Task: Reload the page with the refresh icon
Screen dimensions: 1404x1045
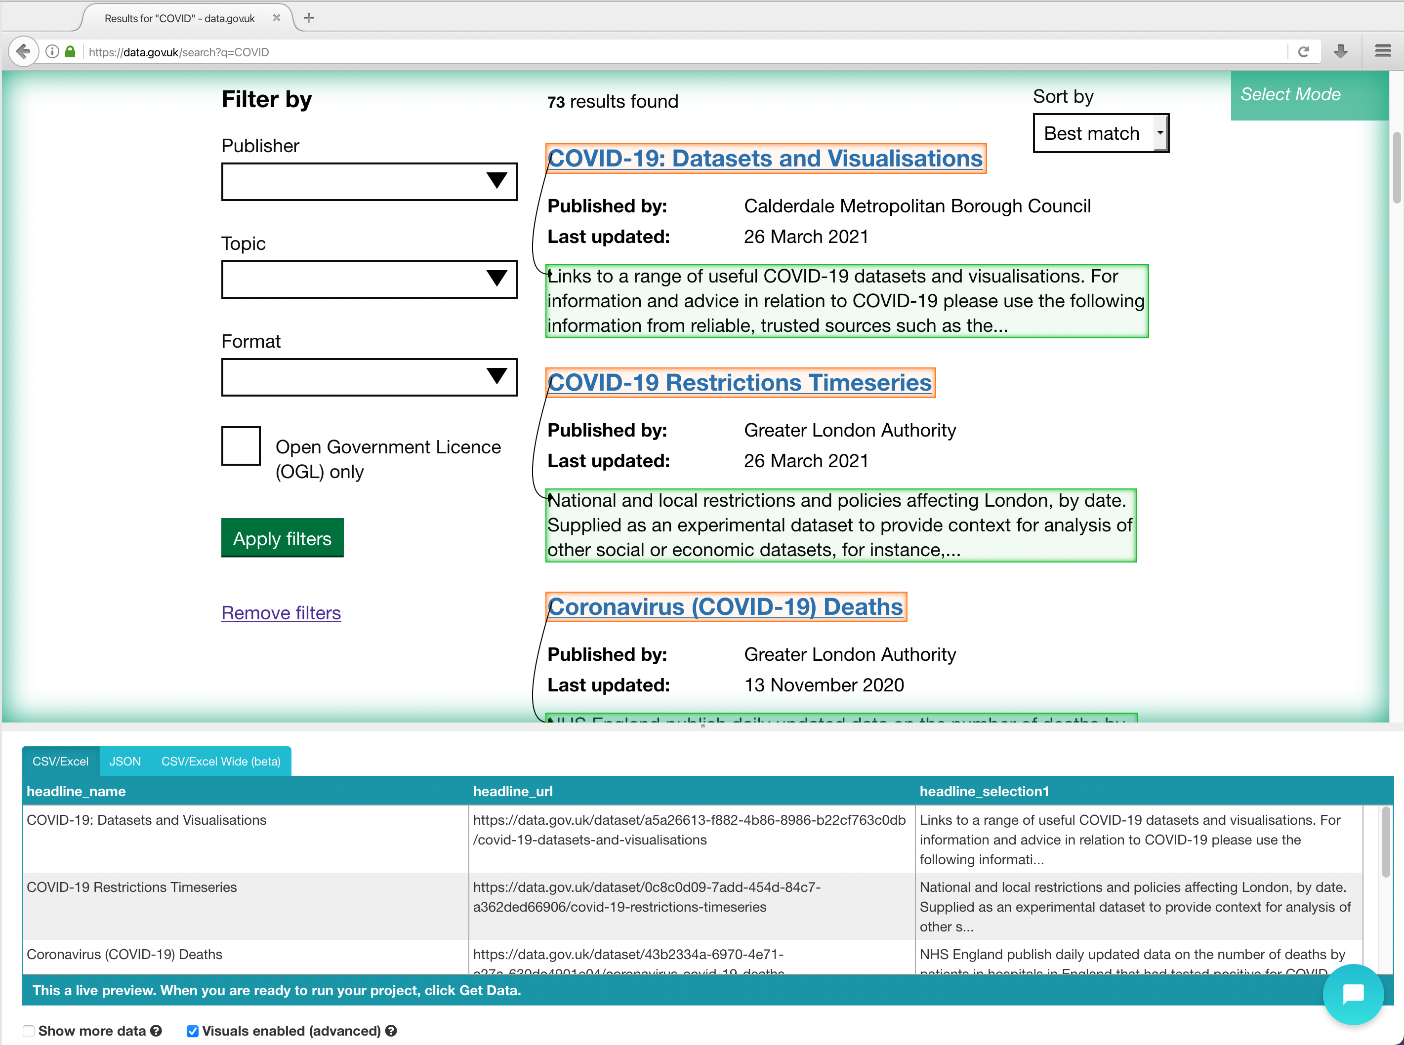Action: [1303, 52]
